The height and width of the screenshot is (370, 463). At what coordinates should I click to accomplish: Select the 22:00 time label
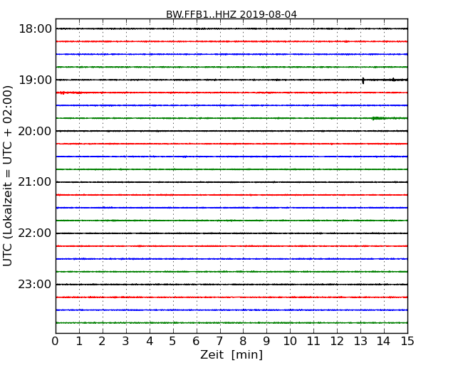(x=35, y=233)
